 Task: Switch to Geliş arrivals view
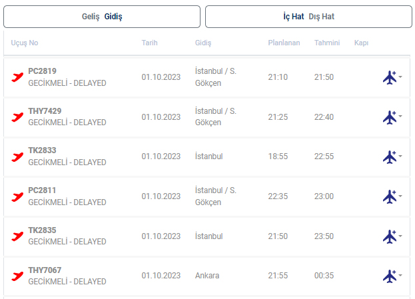tap(90, 17)
